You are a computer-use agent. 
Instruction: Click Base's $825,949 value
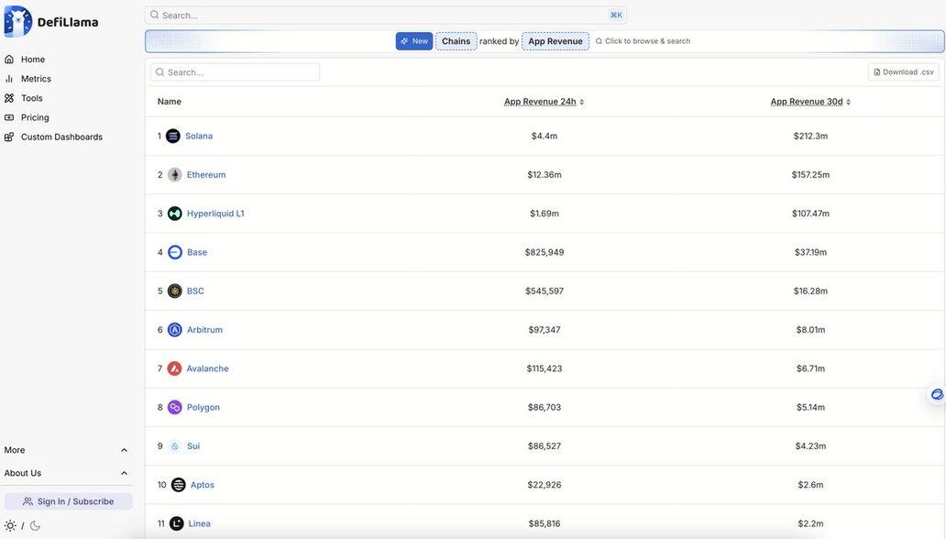click(544, 252)
